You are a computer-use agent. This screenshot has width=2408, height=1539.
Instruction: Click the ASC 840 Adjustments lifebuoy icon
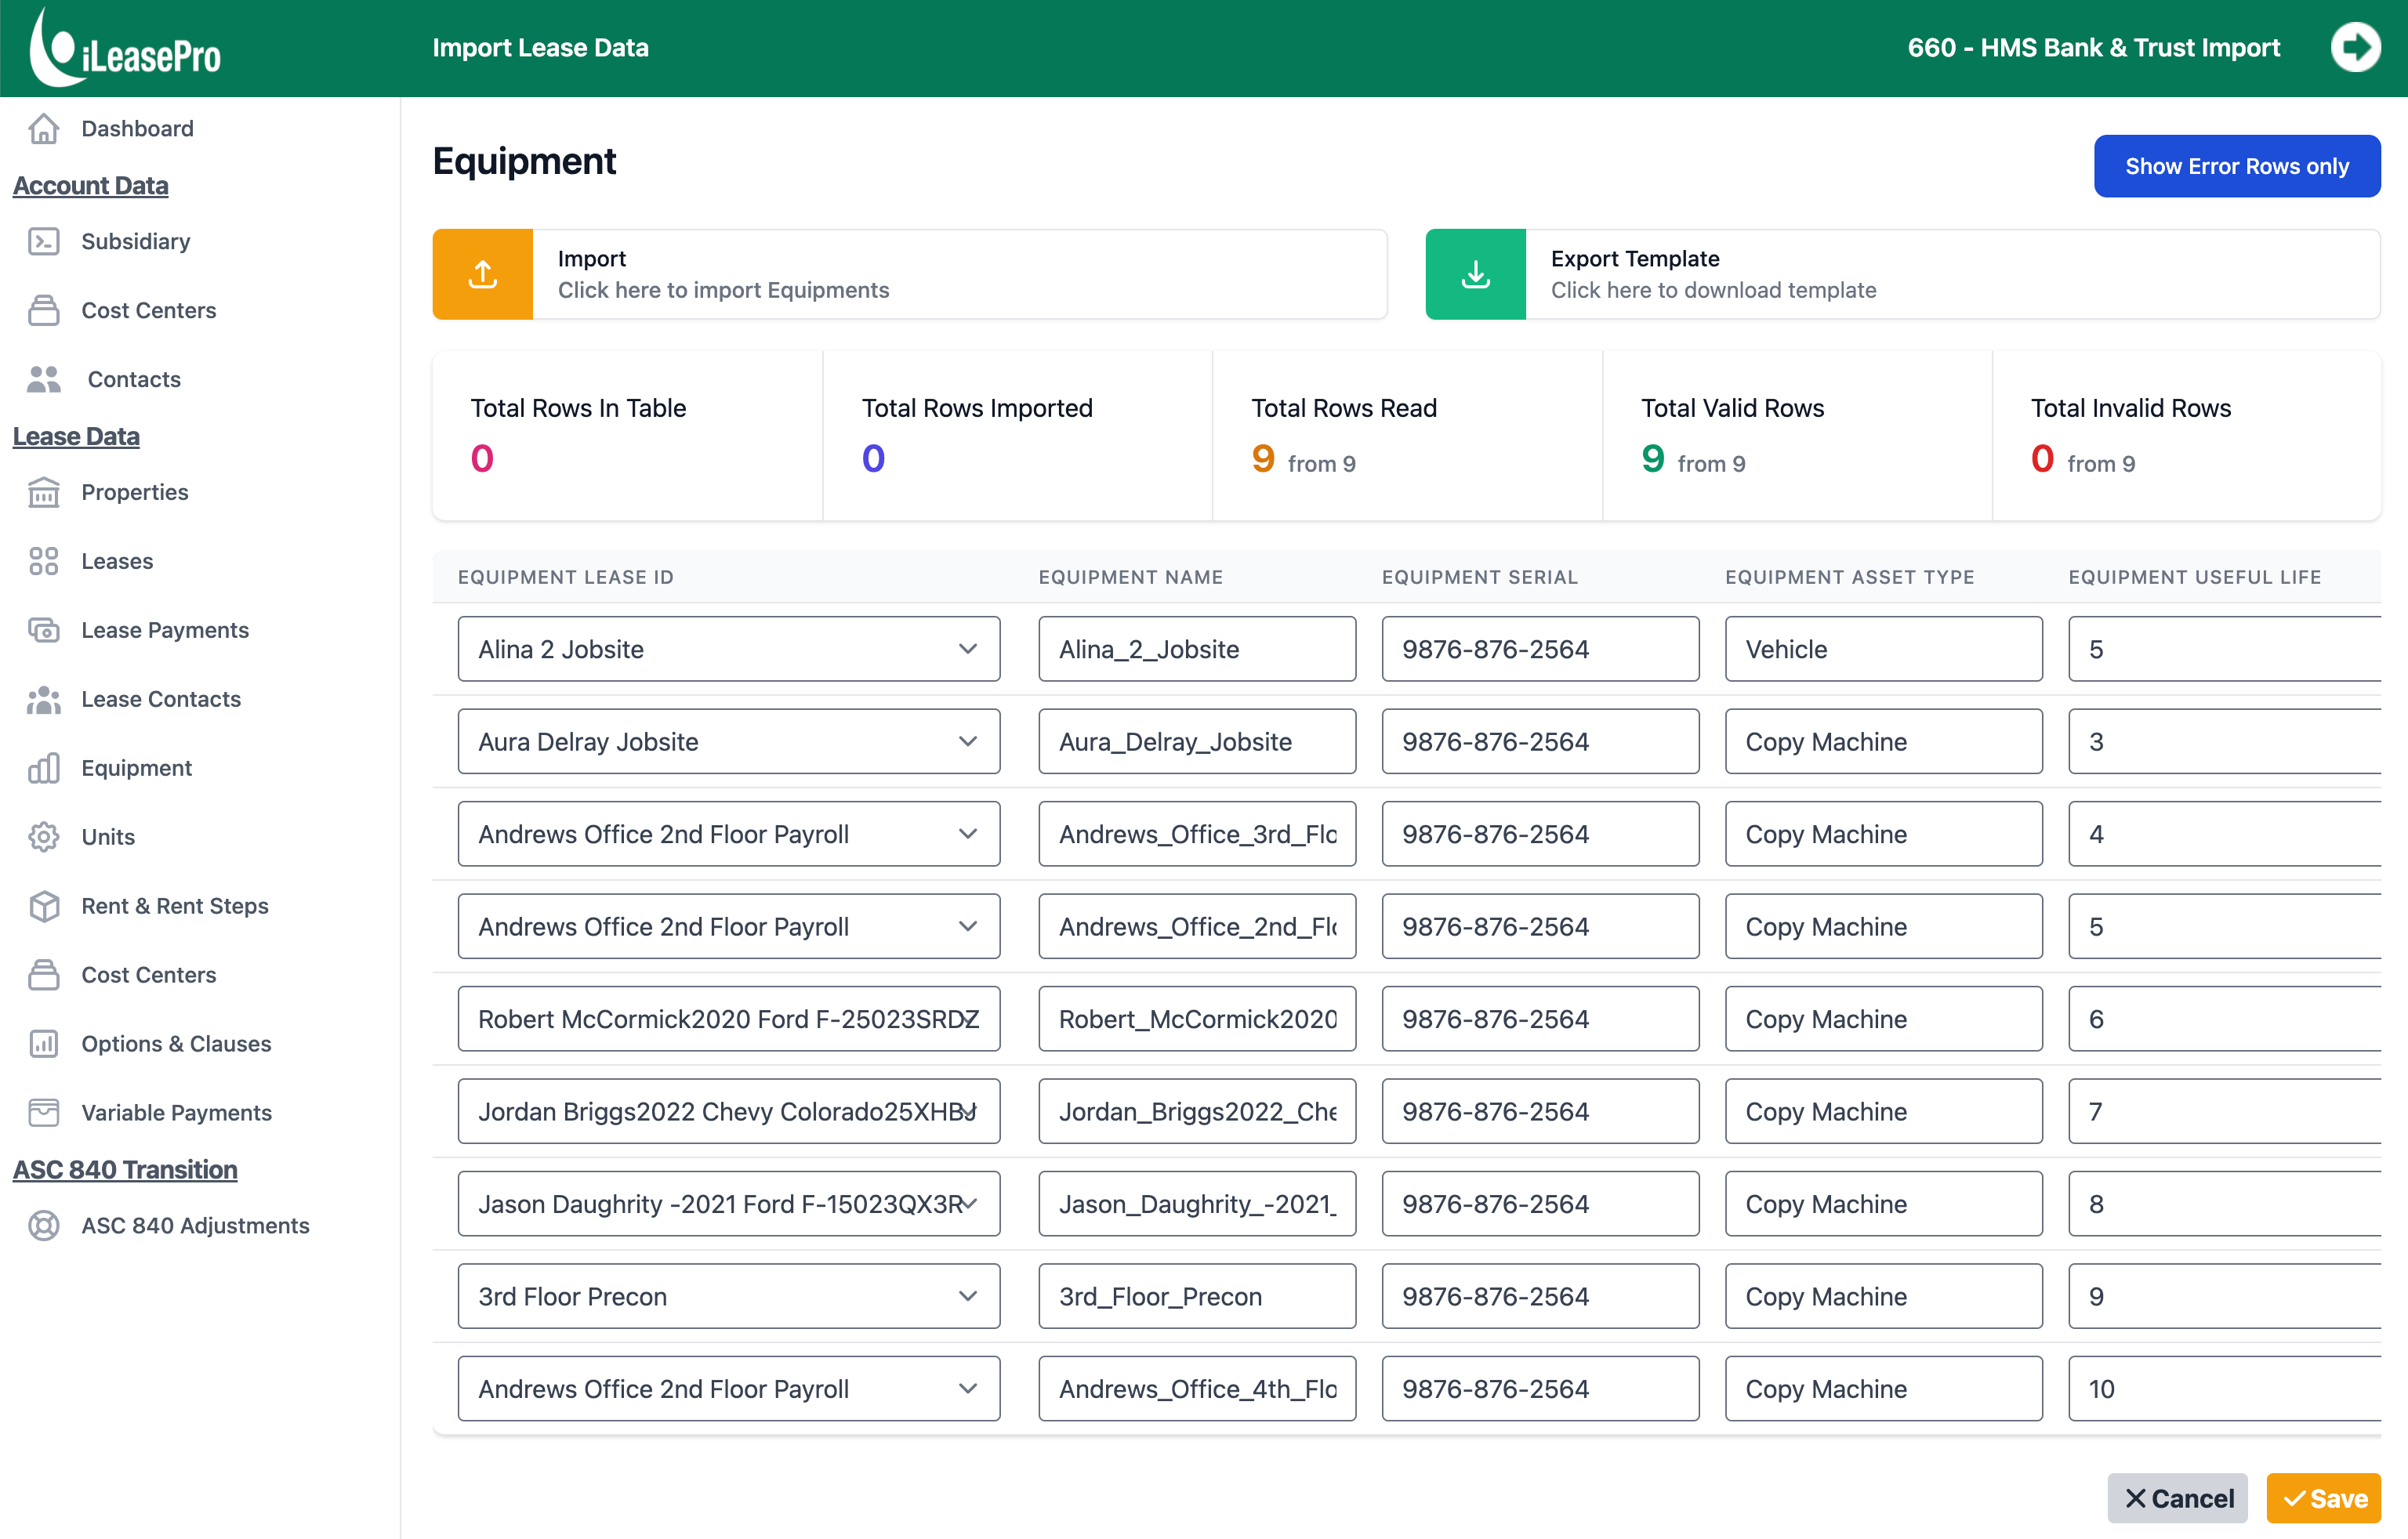[x=44, y=1226]
